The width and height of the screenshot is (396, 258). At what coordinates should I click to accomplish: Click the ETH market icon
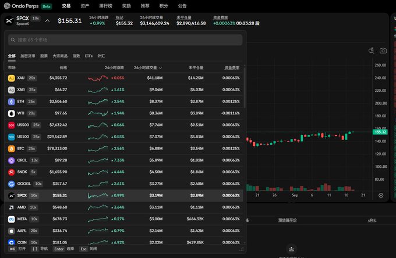click(12, 102)
